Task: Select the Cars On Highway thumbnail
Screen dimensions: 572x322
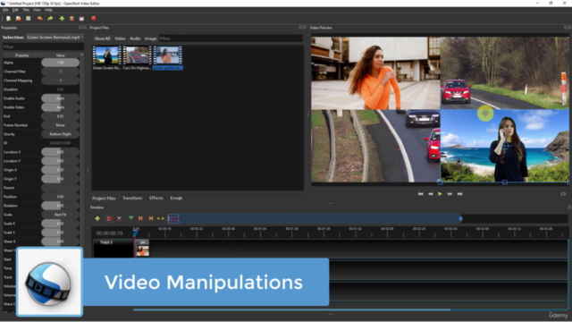Action: point(137,57)
